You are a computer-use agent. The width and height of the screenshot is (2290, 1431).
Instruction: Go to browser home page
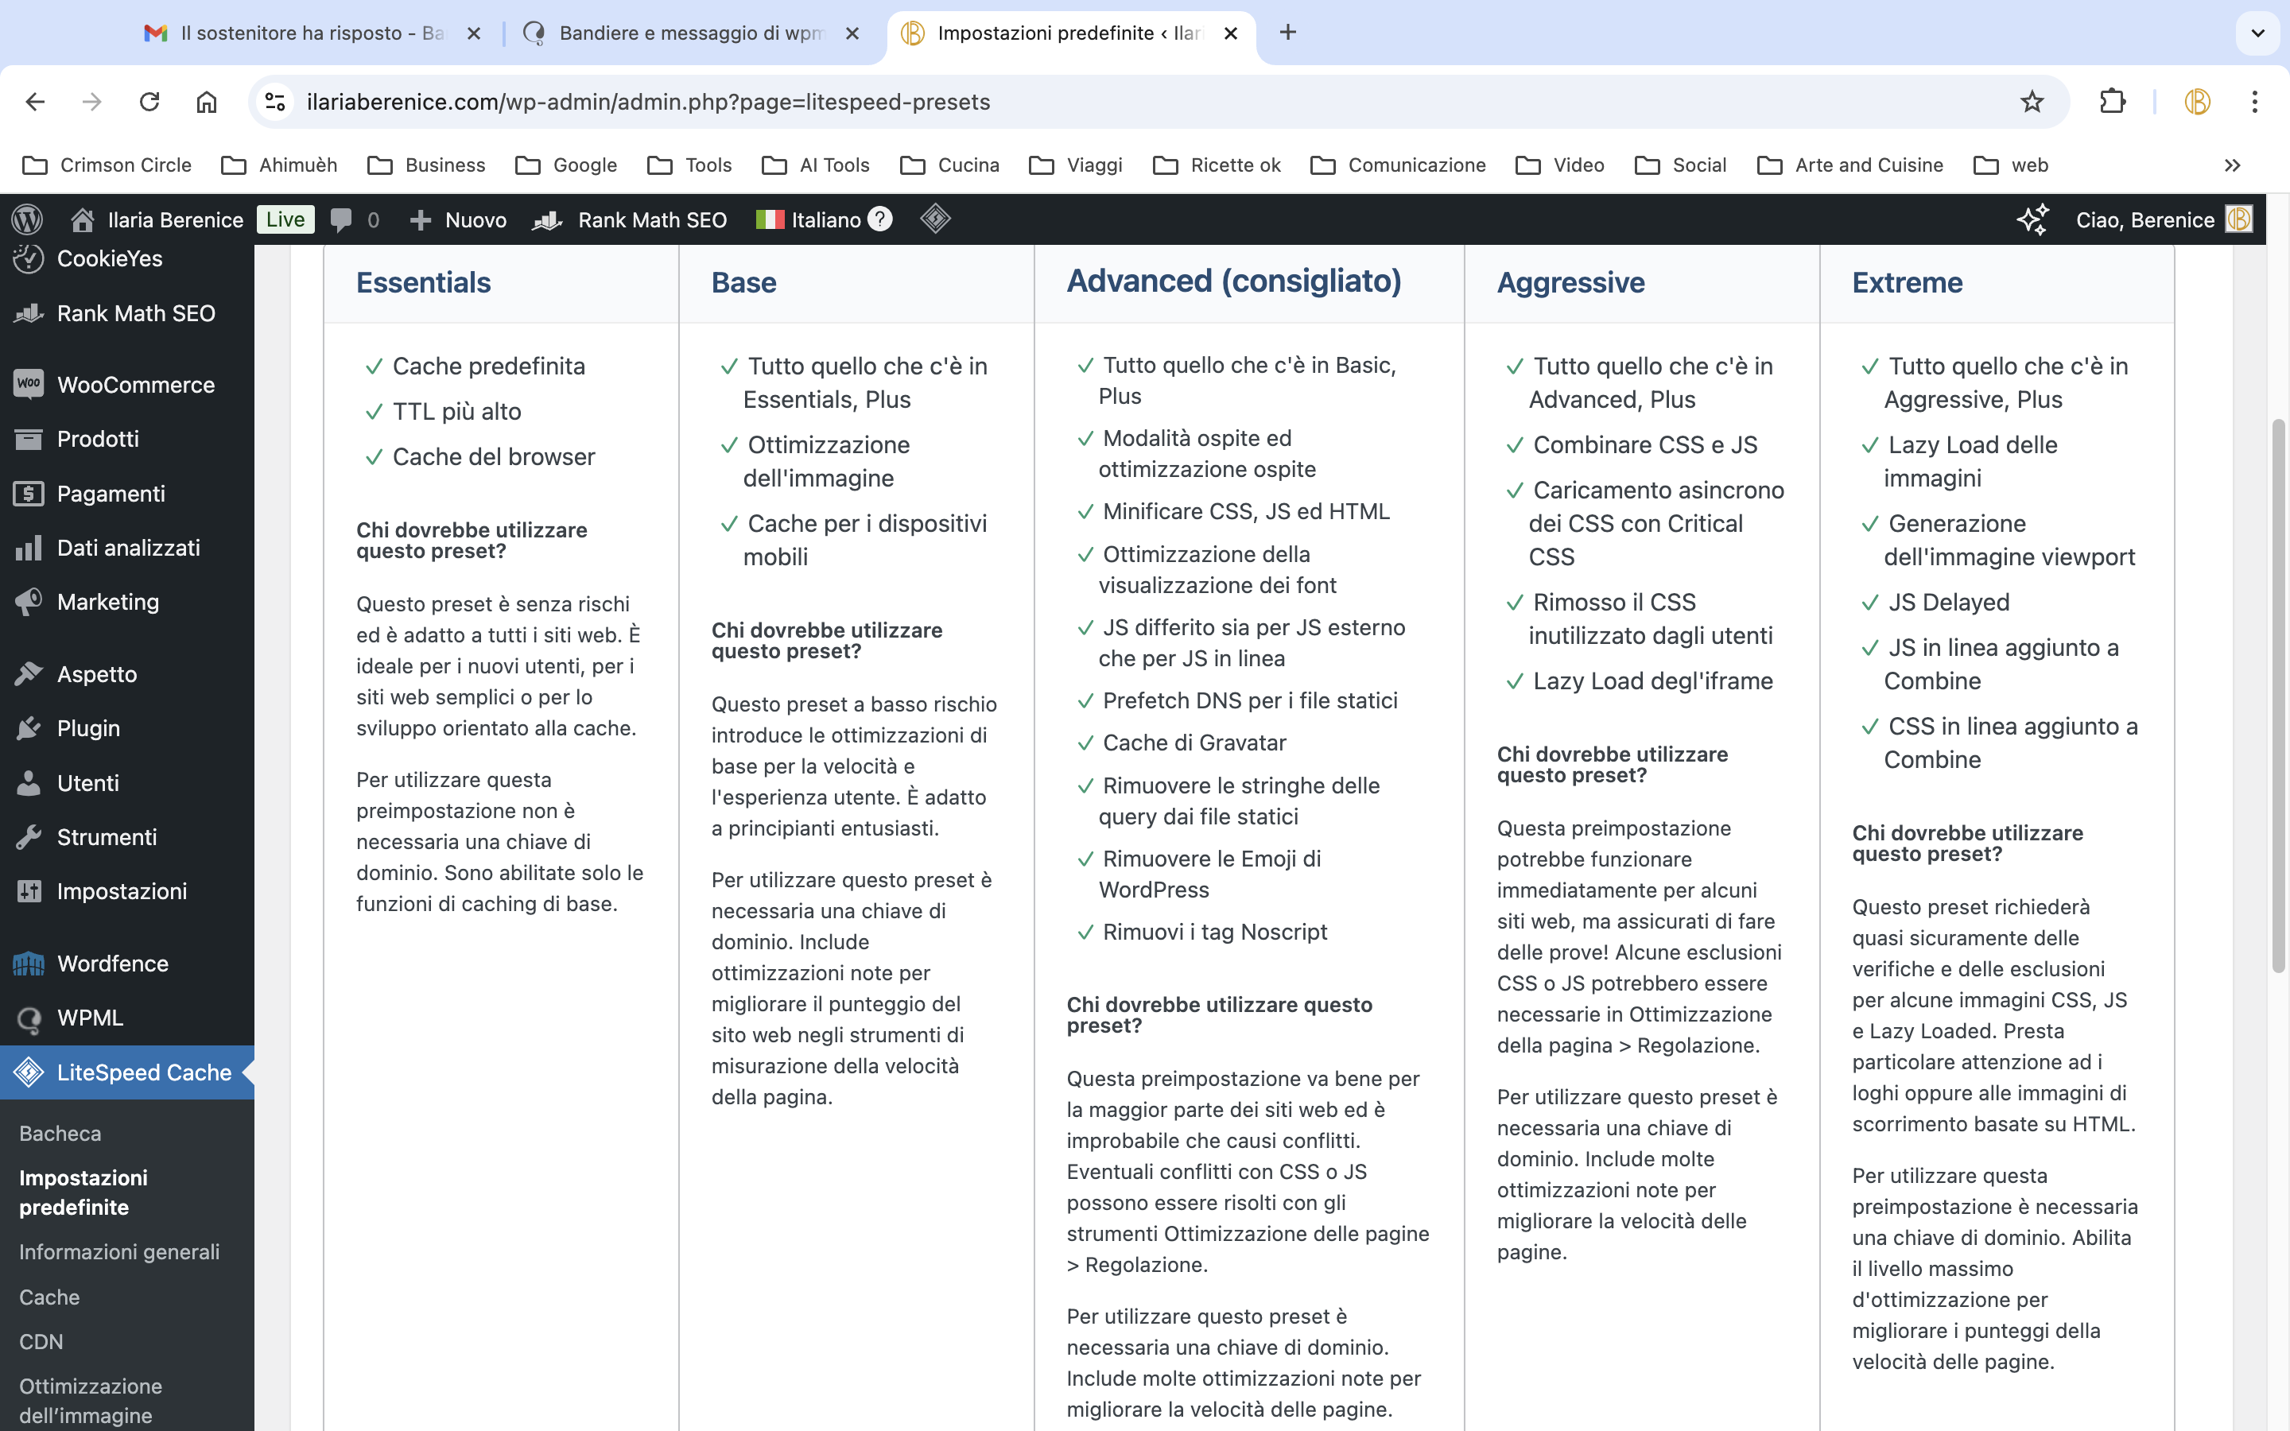[x=206, y=101]
